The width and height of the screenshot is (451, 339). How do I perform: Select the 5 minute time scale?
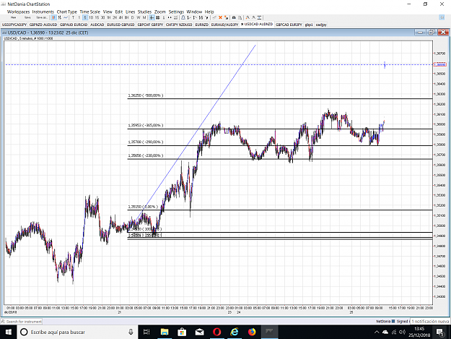(x=85, y=17)
